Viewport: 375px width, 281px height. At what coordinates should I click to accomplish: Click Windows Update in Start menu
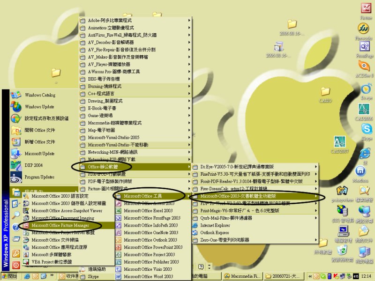39,107
